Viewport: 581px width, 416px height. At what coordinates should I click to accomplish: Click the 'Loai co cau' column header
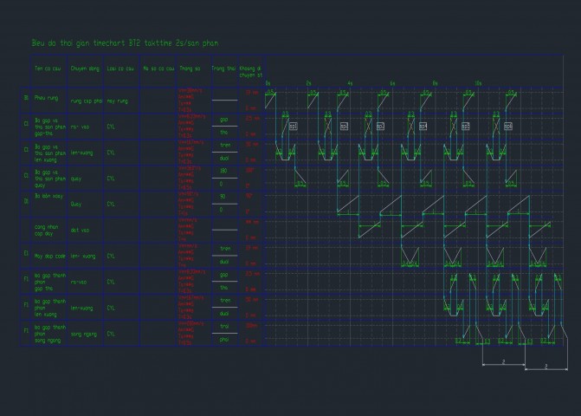pos(119,68)
